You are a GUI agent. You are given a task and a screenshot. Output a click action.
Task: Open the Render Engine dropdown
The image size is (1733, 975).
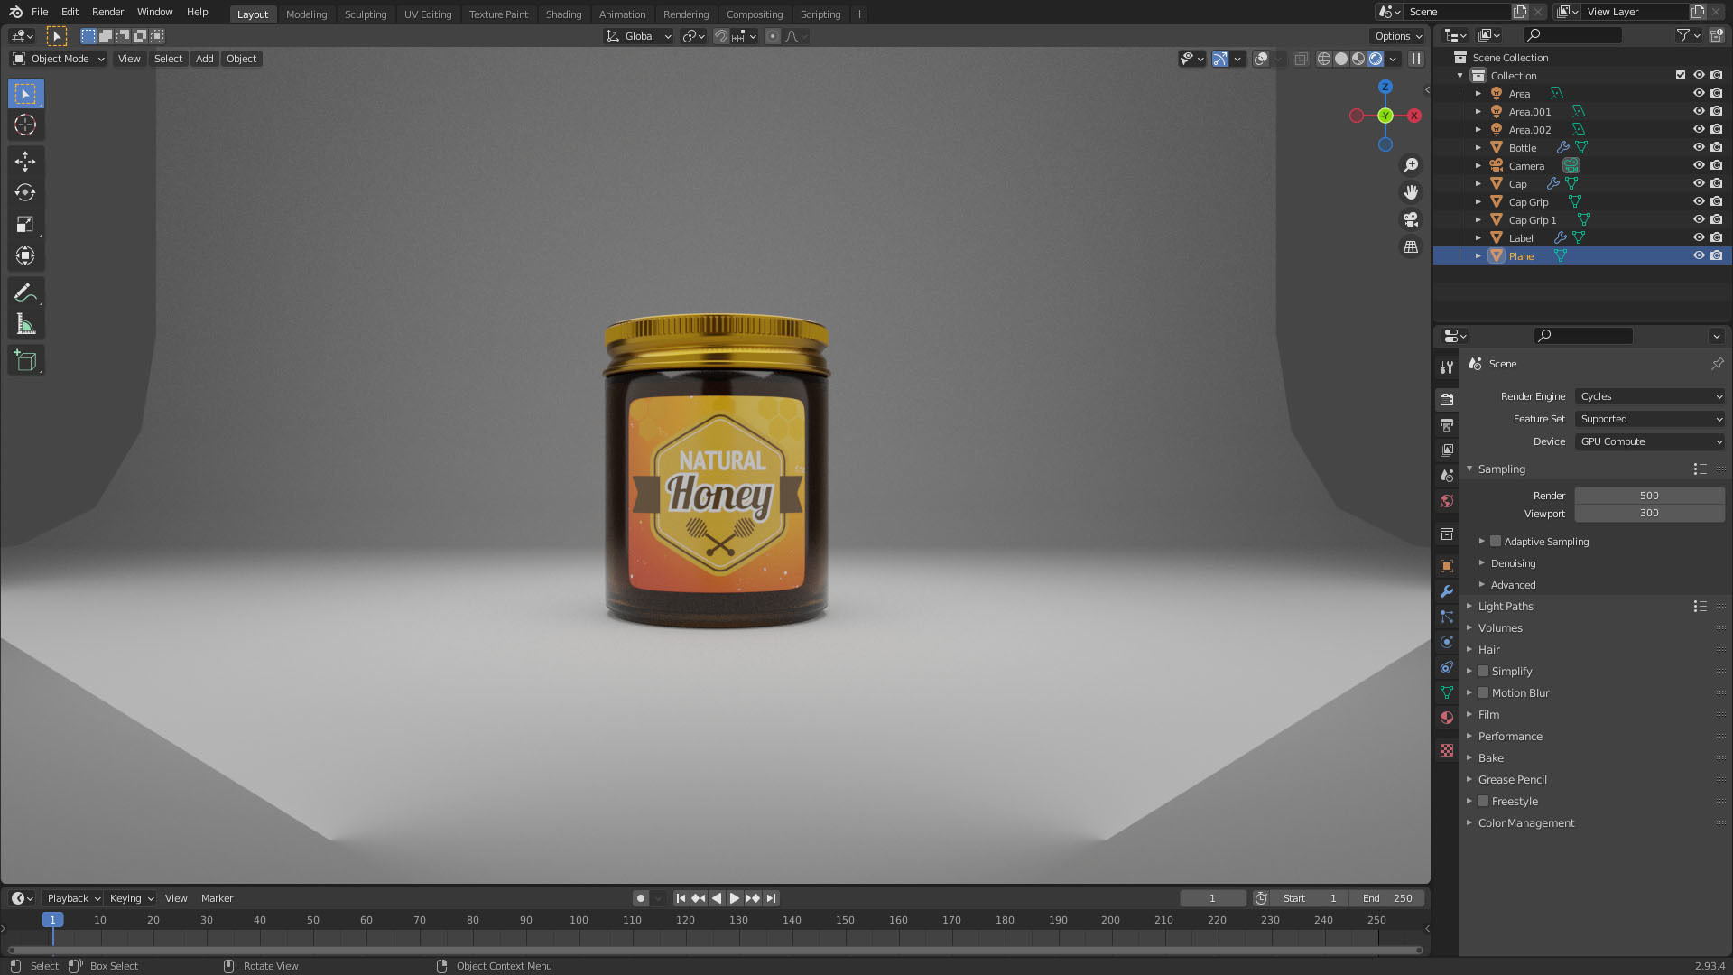1649,396
